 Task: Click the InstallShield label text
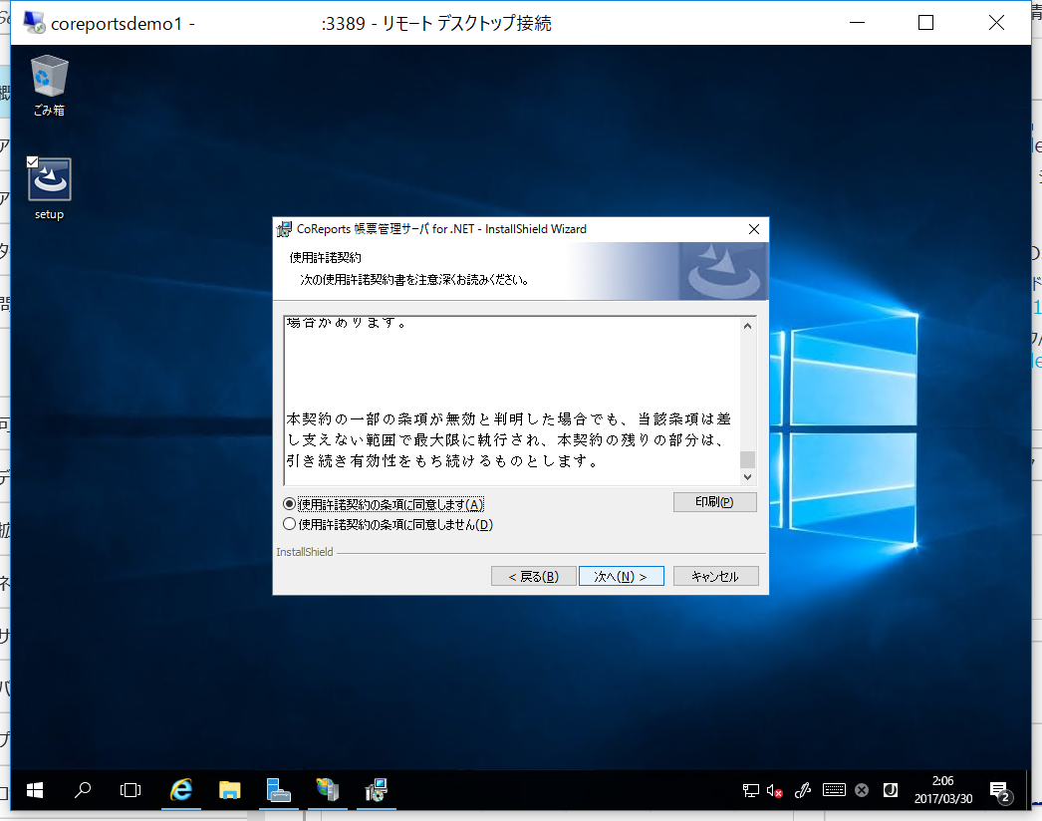pyautogui.click(x=305, y=552)
